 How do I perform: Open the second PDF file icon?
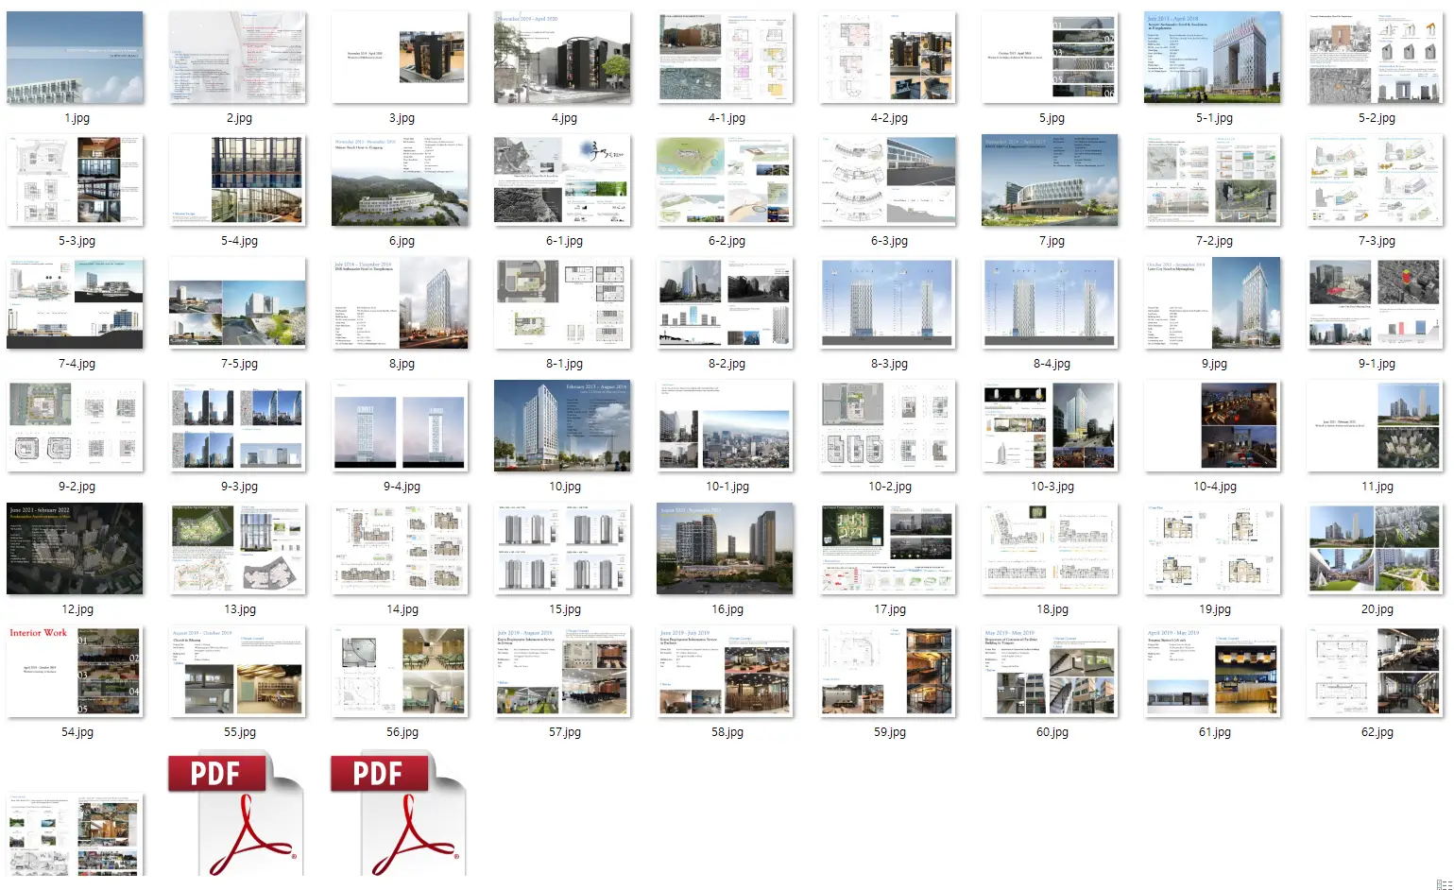click(x=399, y=814)
